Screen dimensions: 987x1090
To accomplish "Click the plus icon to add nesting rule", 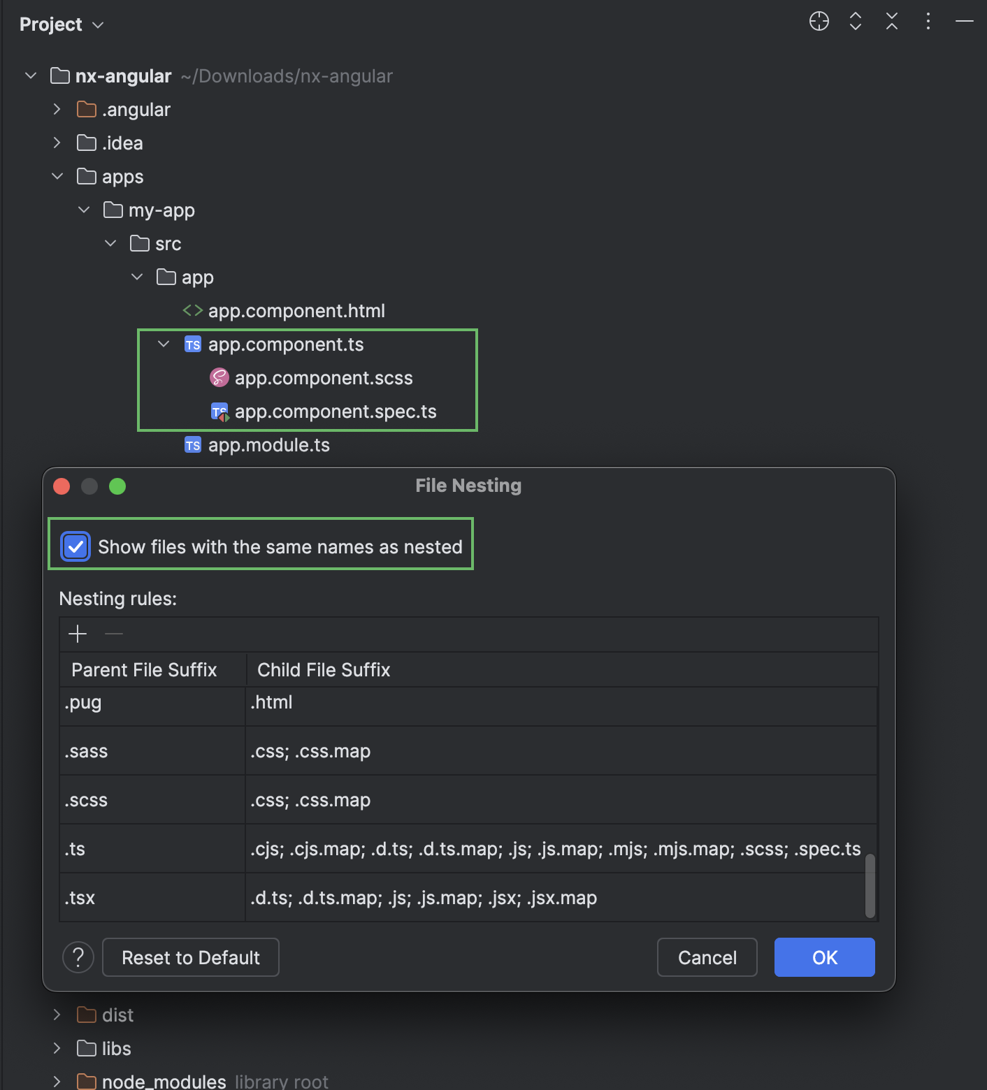I will (78, 634).
